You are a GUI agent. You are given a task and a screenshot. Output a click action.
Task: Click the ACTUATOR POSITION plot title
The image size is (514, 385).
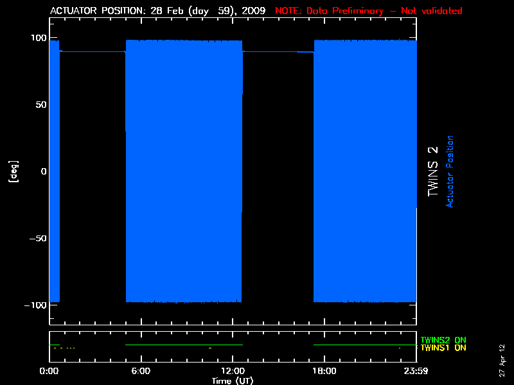[159, 11]
